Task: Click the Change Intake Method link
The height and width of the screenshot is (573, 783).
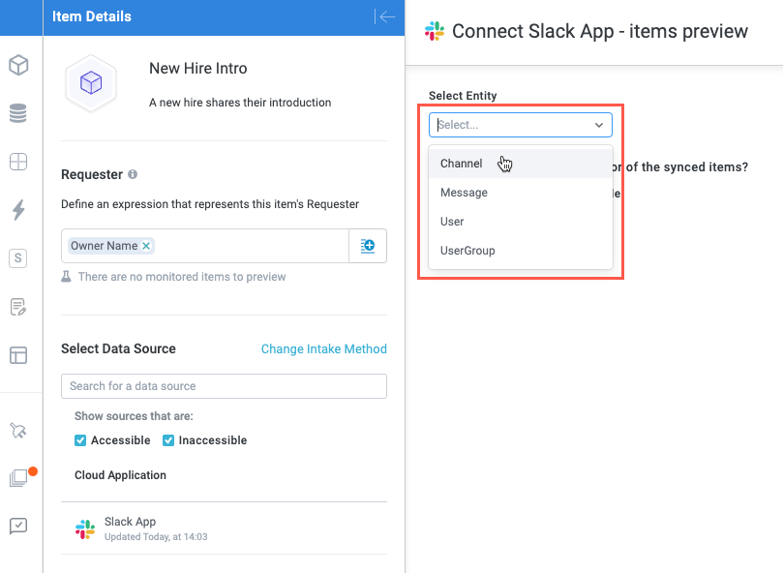Action: click(323, 349)
